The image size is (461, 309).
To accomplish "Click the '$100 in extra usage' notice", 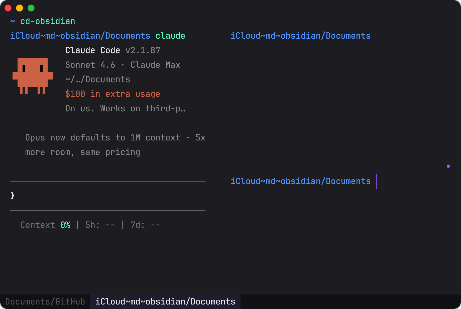I will click(112, 94).
